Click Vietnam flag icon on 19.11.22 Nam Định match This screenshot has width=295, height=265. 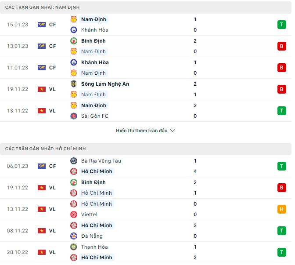click(42, 89)
